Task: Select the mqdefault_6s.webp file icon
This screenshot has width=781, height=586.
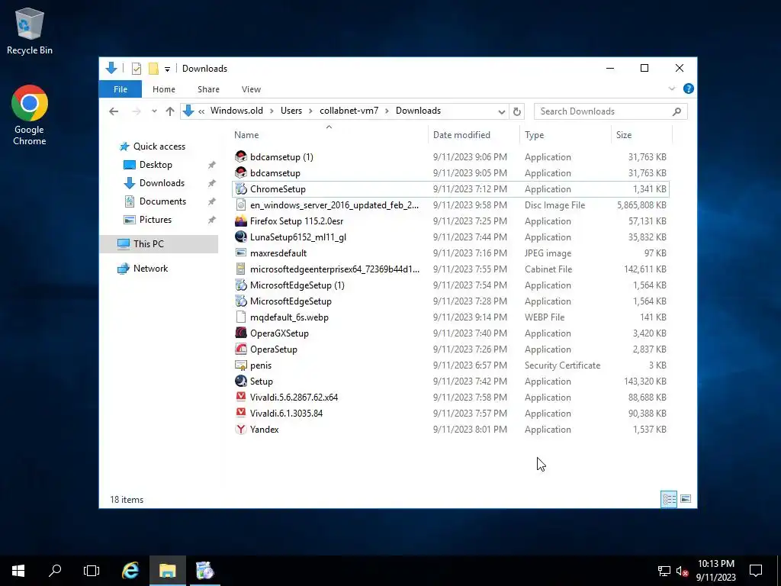Action: pos(241,317)
